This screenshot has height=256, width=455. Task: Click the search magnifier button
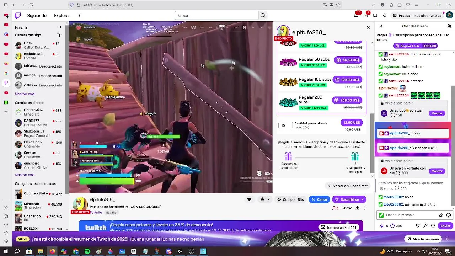(263, 15)
